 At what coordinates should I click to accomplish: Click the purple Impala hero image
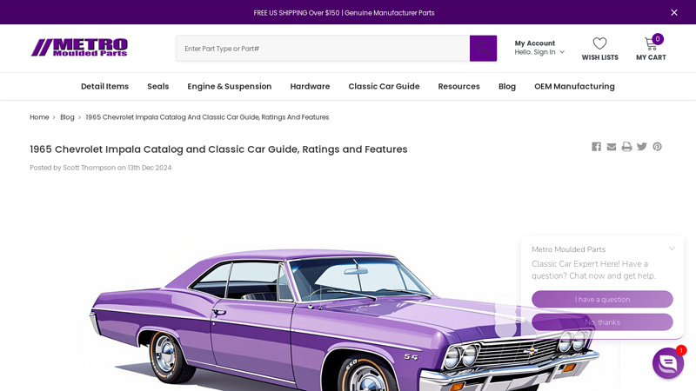[x=347, y=290]
